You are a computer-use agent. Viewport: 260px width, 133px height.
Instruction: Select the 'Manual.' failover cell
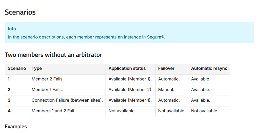166,90
